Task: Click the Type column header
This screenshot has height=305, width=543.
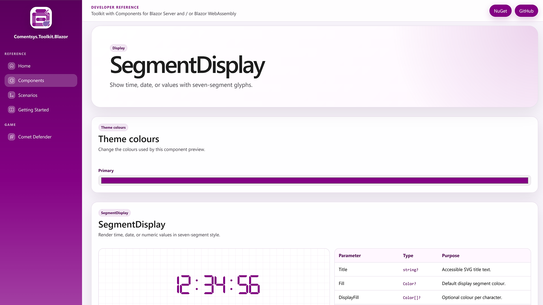Action: (x=408, y=256)
